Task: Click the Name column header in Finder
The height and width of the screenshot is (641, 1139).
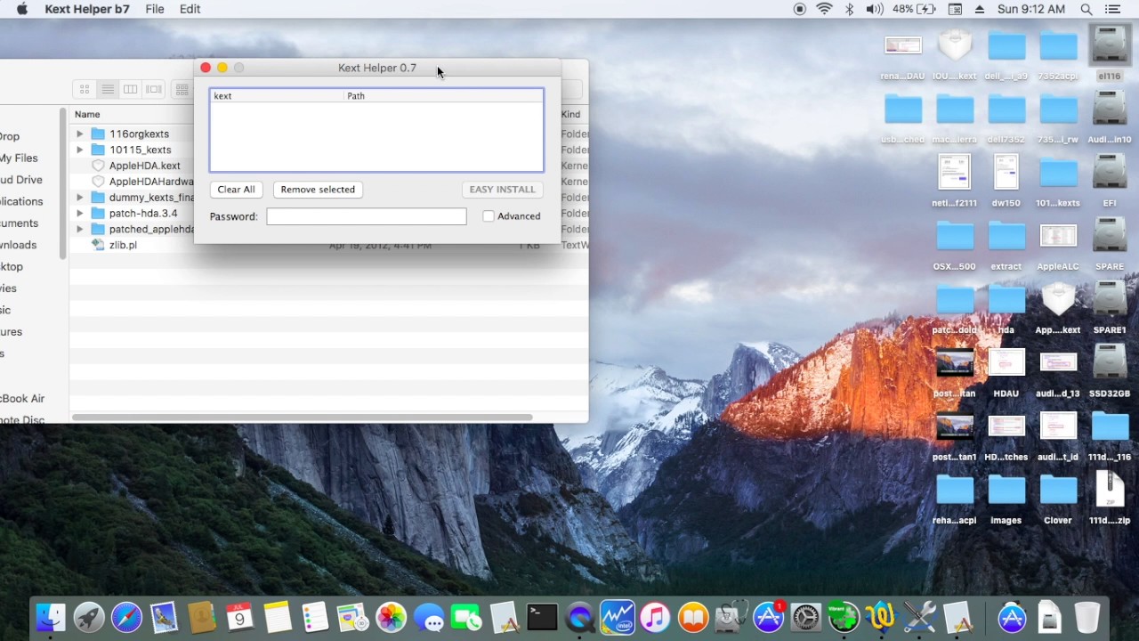Action: 87,114
